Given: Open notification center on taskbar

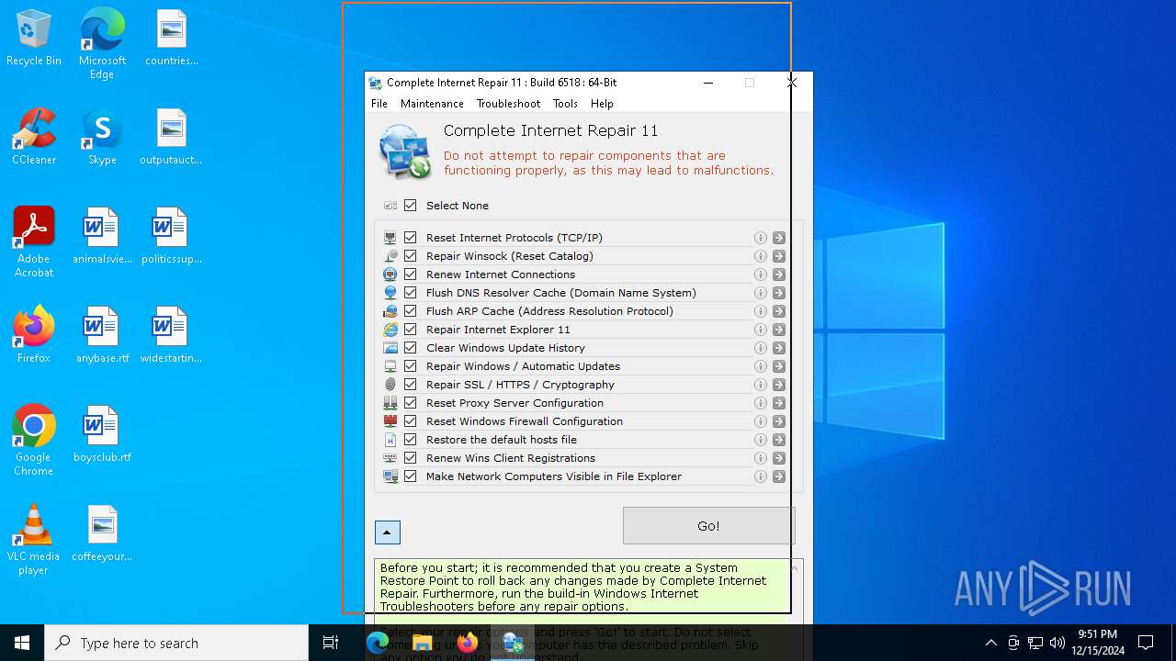Looking at the screenshot, I should pyautogui.click(x=1146, y=643).
